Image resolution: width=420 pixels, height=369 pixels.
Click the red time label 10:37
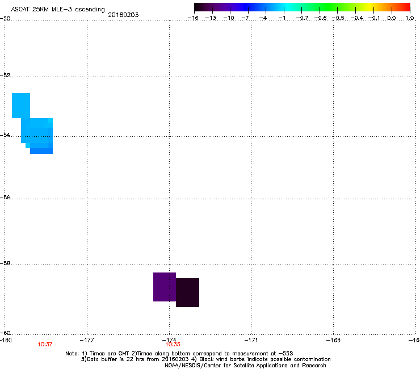tap(45, 345)
